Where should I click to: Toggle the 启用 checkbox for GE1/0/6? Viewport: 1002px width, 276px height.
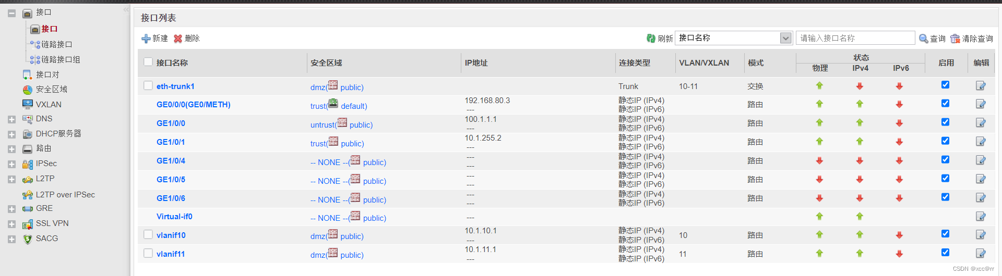(x=945, y=197)
